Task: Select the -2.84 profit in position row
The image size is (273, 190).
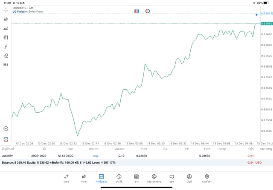Action: (x=250, y=156)
